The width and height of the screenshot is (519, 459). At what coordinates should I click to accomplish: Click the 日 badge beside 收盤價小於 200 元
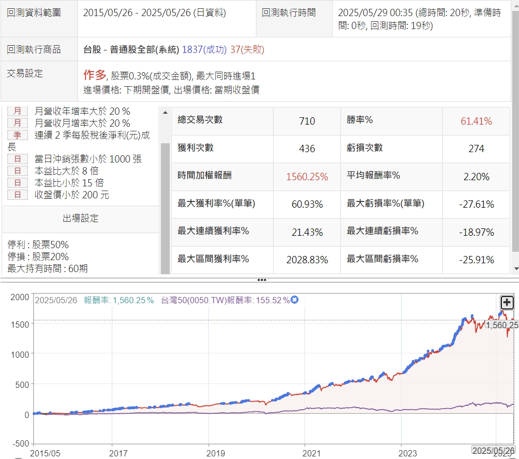(18, 195)
